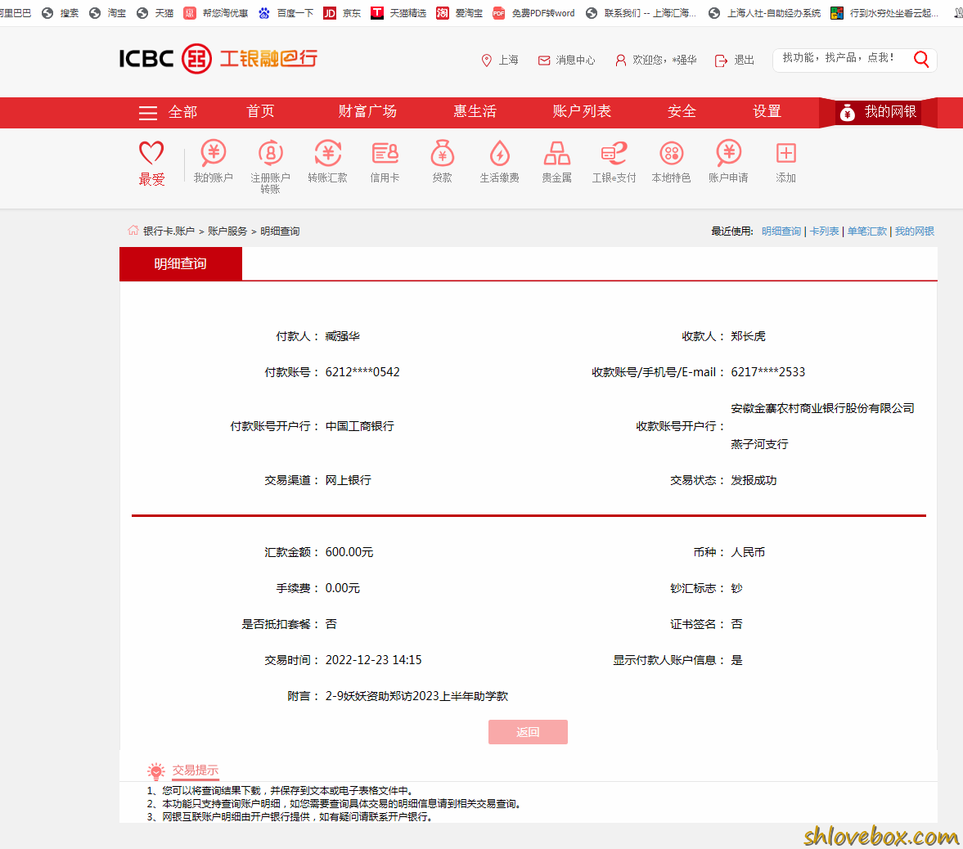Open browser bookmark 免费PDF转word
The width and height of the screenshot is (963, 849).
[x=533, y=13]
